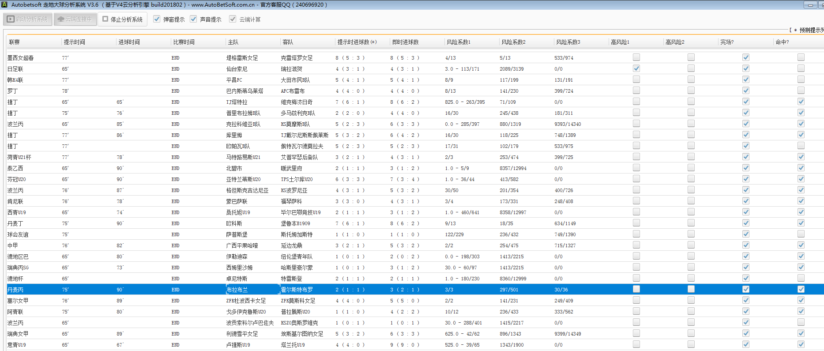
Task: Check 高风险2 box in the 韩K4联 row
Action: tap(691, 79)
